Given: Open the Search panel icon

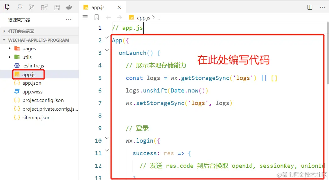Looking at the screenshot, I should point(19,7).
